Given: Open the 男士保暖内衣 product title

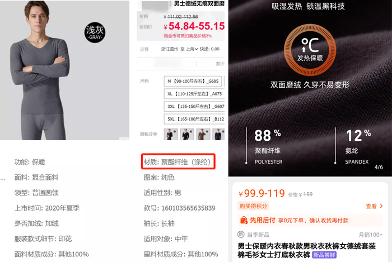Looking at the screenshot, I should point(306,250).
